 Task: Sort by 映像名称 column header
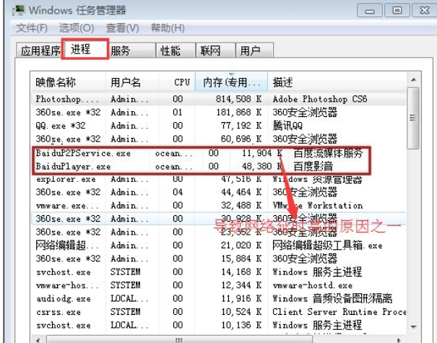click(68, 82)
